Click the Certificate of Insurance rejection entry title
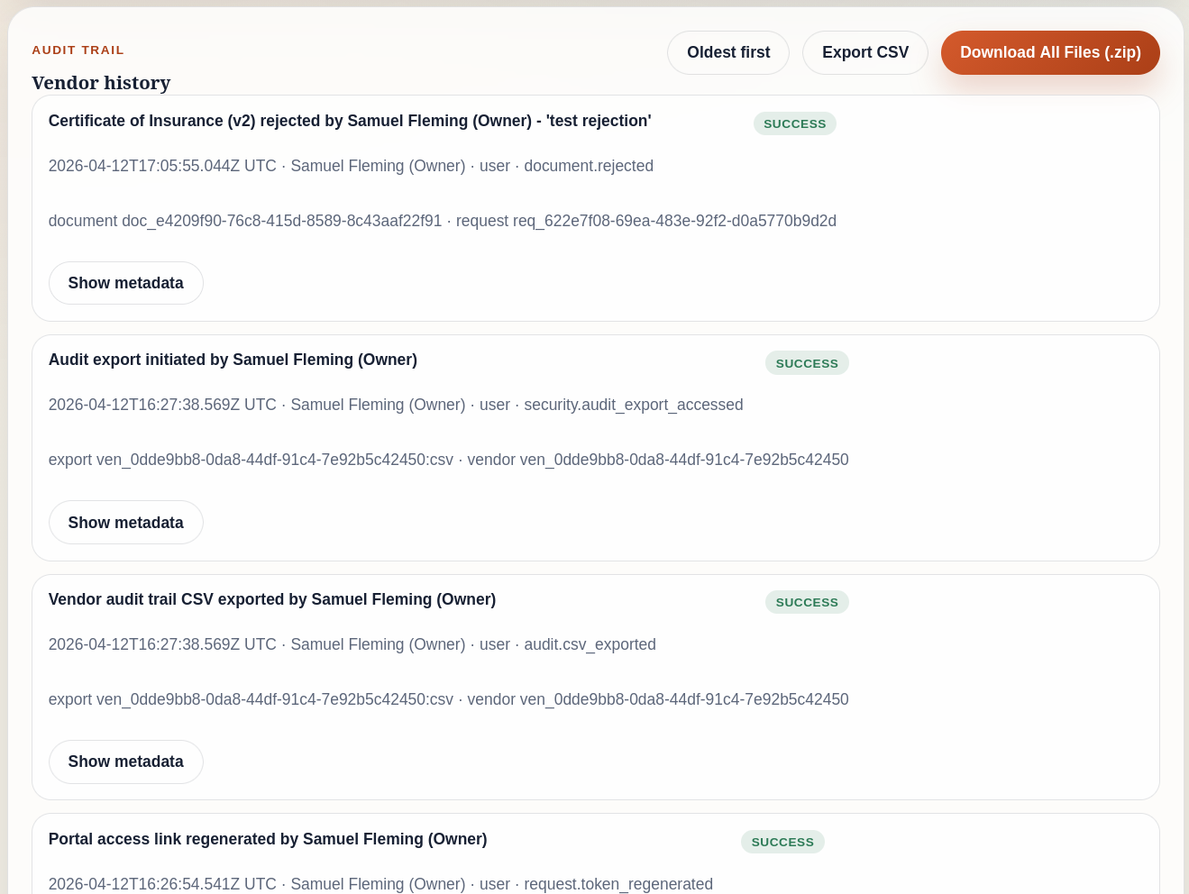The width and height of the screenshot is (1189, 894). [350, 121]
